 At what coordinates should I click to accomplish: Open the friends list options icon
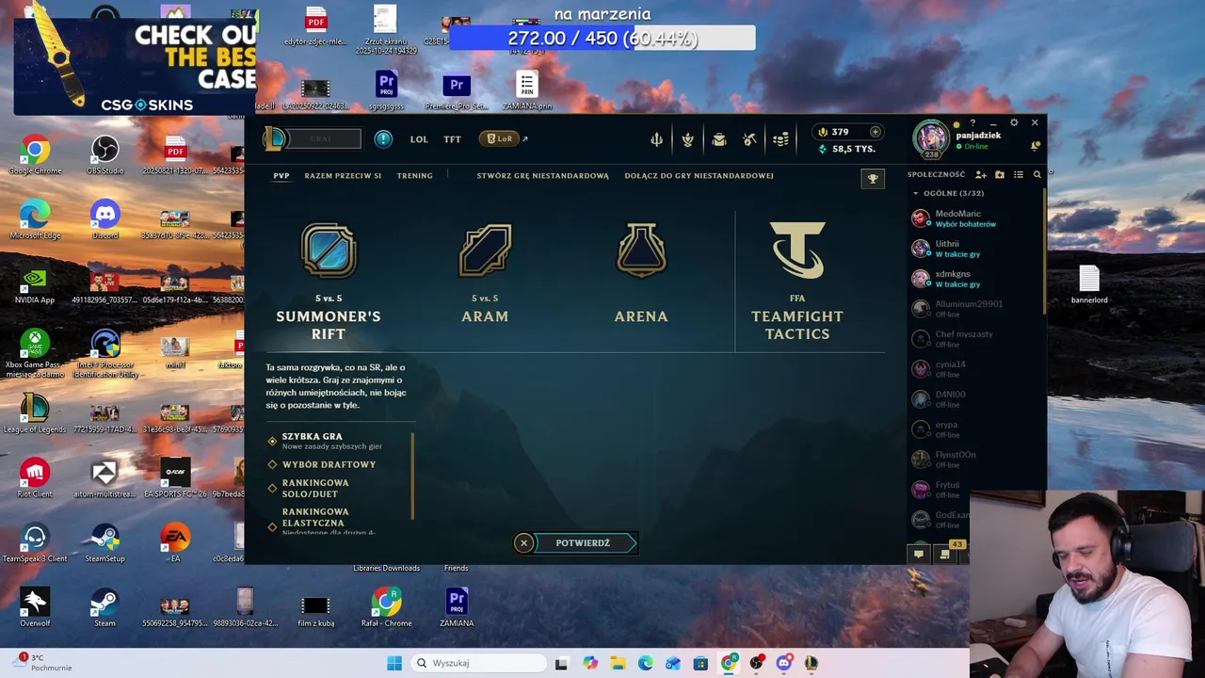point(1019,174)
